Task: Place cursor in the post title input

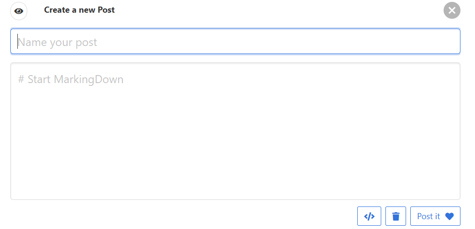Action: click(x=235, y=42)
